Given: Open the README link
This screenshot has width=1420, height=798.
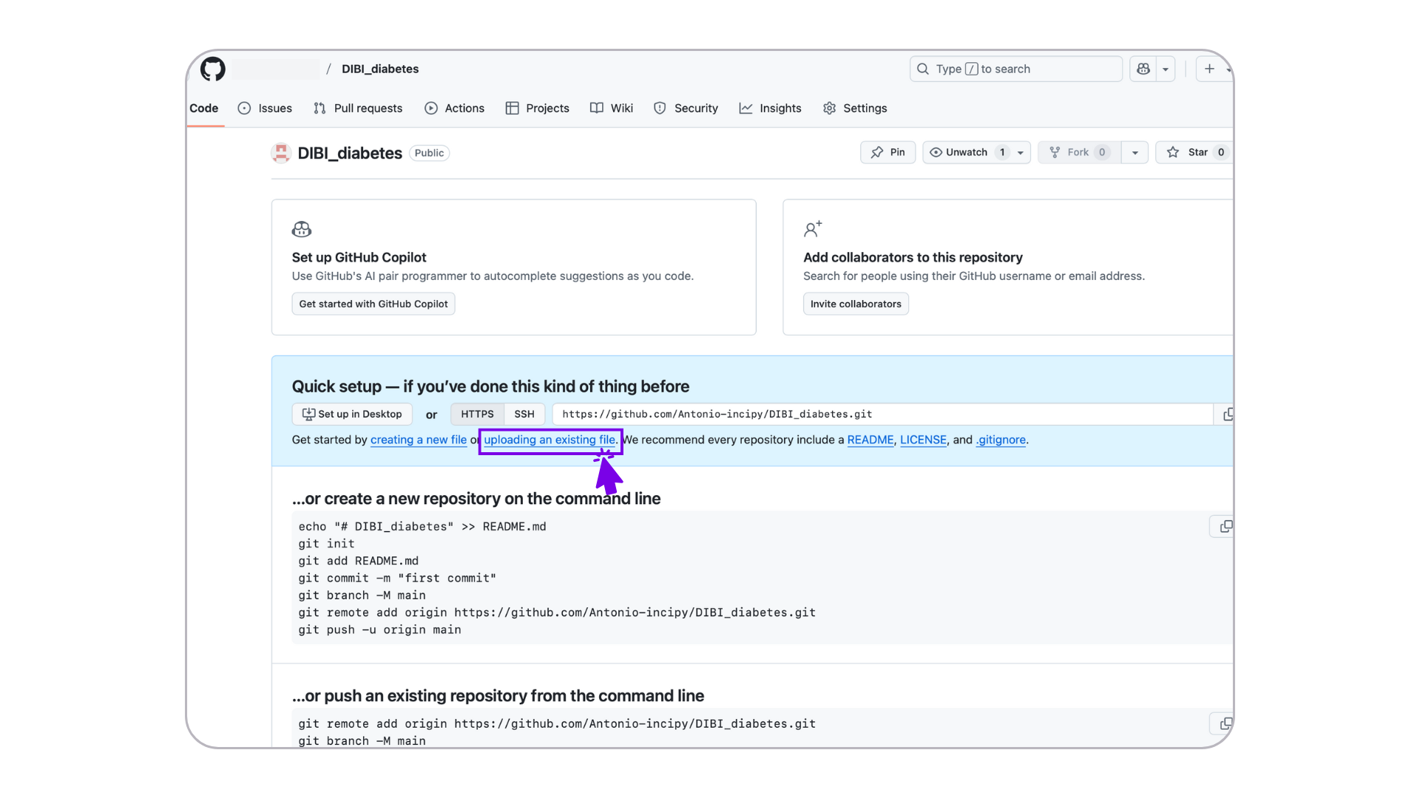Looking at the screenshot, I should [870, 440].
